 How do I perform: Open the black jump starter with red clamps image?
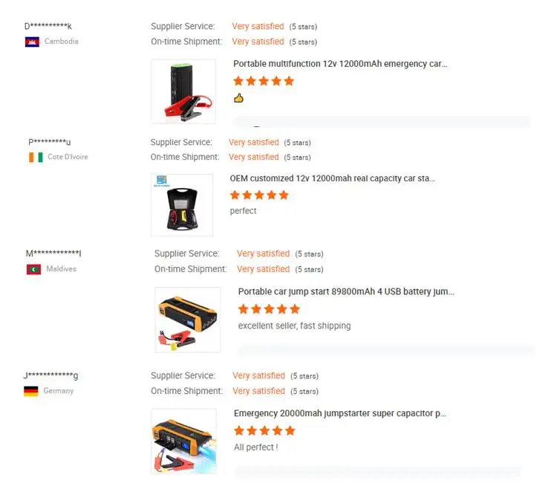point(183,91)
